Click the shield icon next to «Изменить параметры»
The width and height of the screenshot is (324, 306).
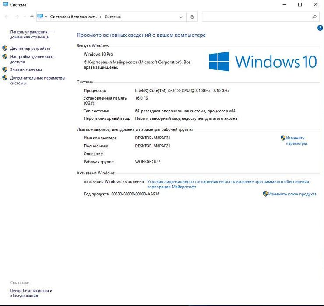point(283,138)
